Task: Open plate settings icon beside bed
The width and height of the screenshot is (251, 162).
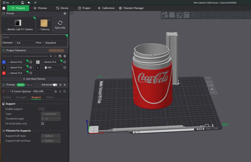Action: pyautogui.click(x=213, y=93)
